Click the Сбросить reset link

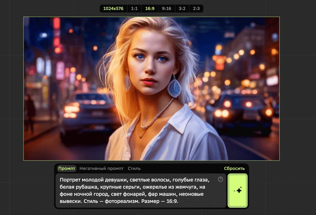(x=234, y=169)
